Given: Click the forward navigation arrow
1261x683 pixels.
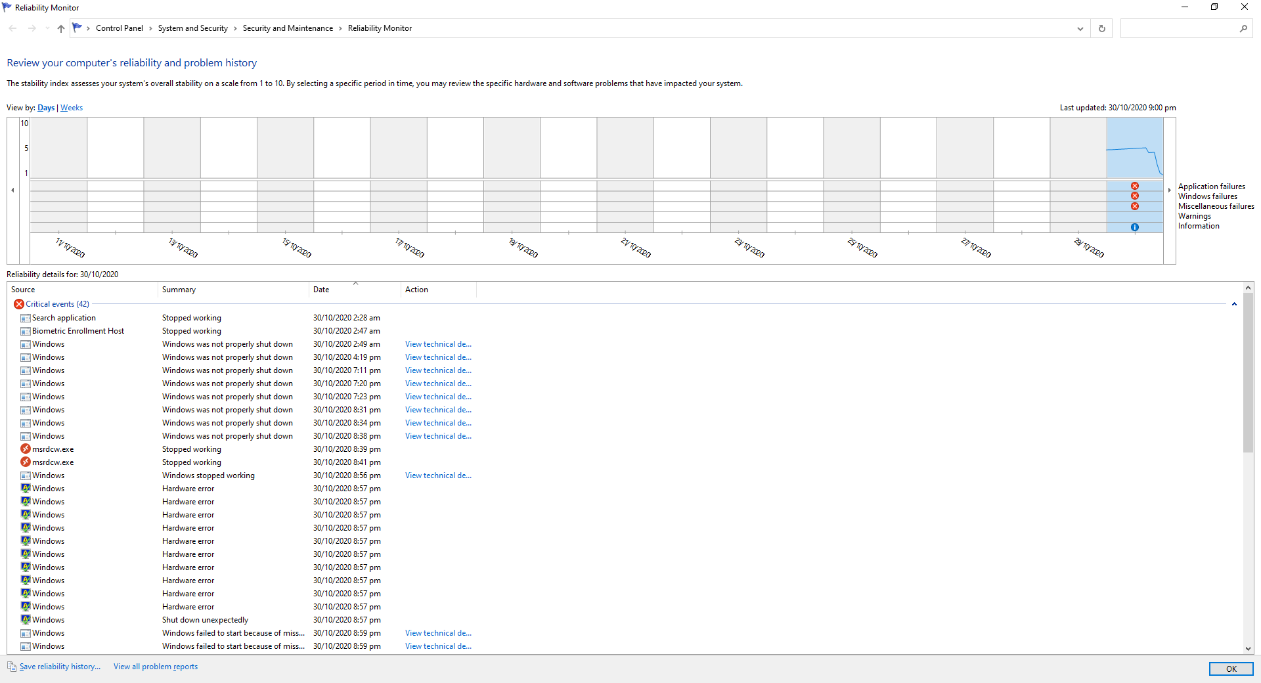Looking at the screenshot, I should point(32,28).
